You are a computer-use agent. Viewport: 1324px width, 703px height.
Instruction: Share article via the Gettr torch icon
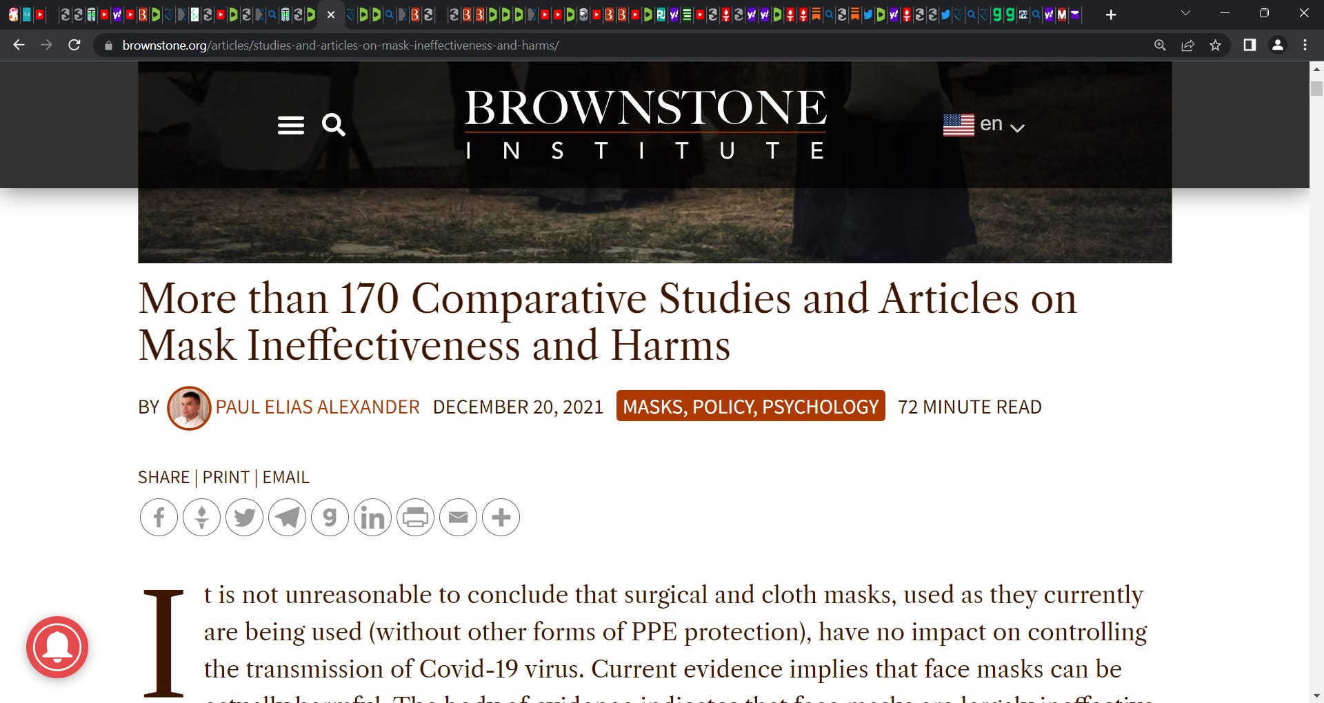201,517
